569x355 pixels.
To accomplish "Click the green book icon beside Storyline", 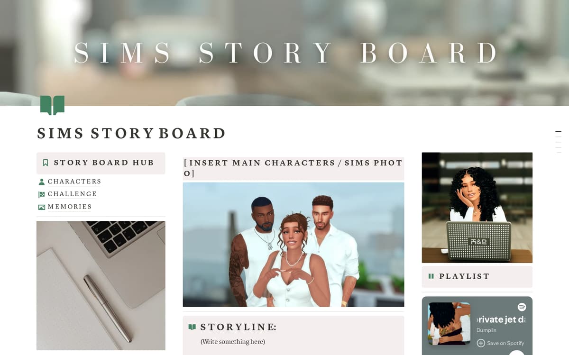I will pyautogui.click(x=192, y=327).
